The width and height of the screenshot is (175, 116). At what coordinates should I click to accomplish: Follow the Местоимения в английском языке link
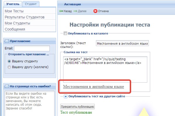click(x=93, y=87)
